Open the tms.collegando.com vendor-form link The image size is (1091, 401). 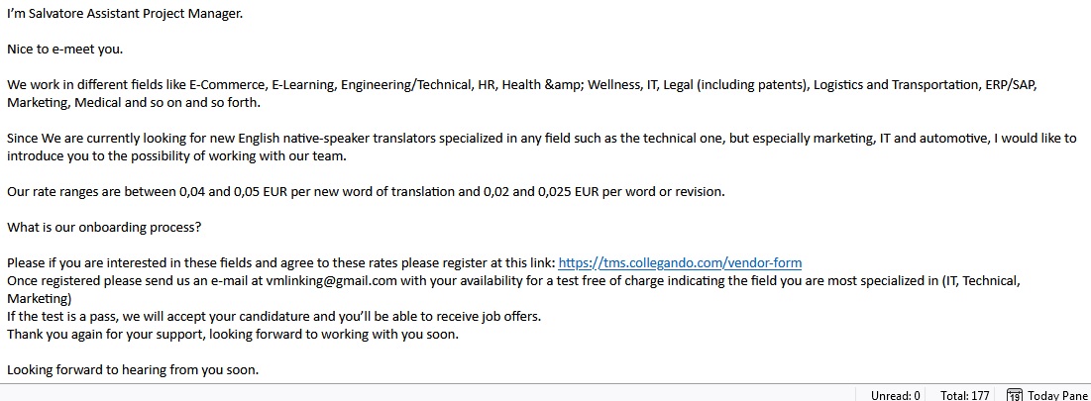pos(680,262)
